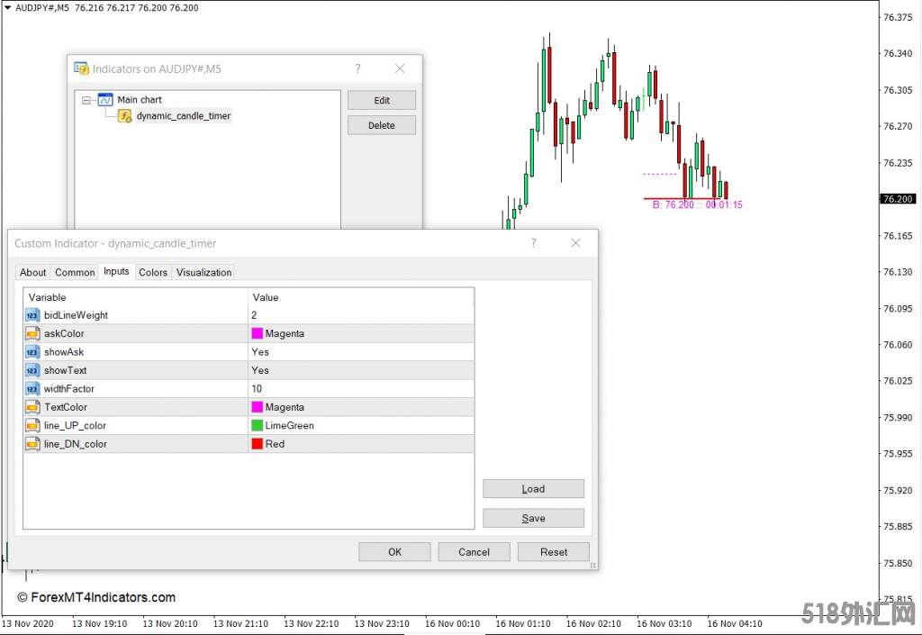Click the Magenta TextColor swatch
Screen dimensions: 922x635
point(257,407)
